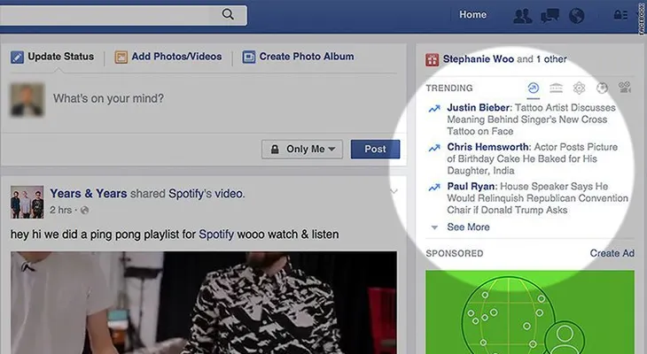
Task: Select the Sports trending filter icon
Action: pyautogui.click(x=602, y=88)
